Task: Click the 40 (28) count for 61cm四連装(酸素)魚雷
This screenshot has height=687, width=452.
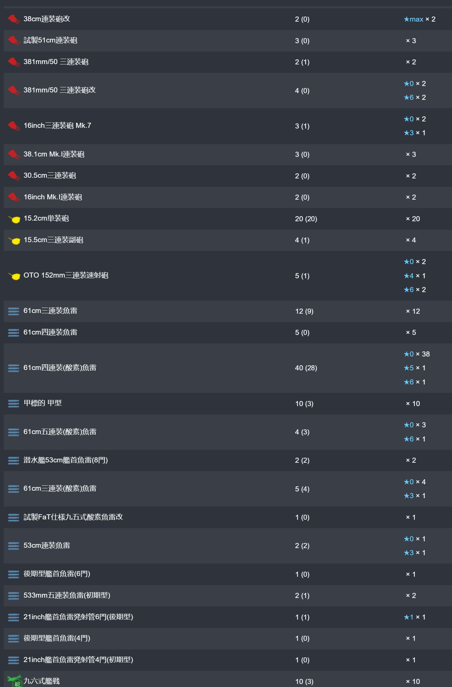Action: point(306,368)
